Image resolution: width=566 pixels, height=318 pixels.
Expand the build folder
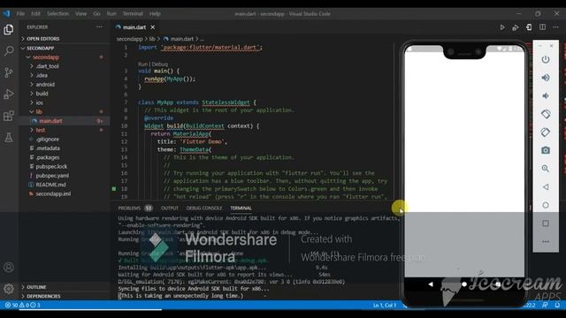click(x=42, y=94)
